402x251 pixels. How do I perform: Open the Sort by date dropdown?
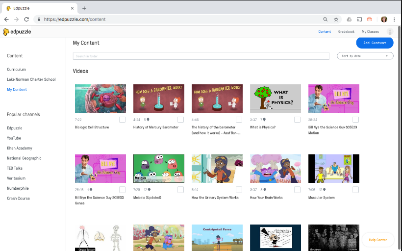(365, 56)
